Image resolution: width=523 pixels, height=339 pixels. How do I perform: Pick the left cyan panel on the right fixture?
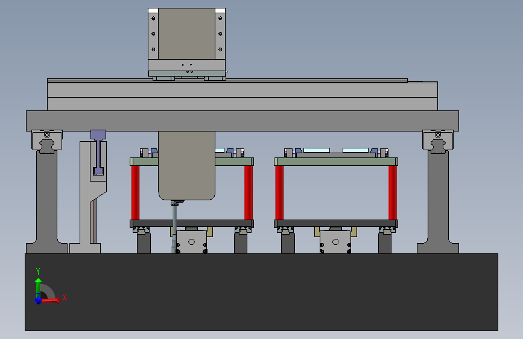pyautogui.click(x=317, y=150)
